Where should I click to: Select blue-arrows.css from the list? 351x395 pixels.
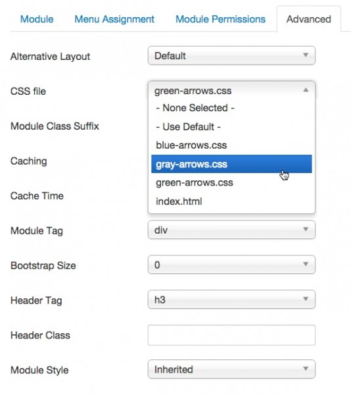tap(231, 145)
